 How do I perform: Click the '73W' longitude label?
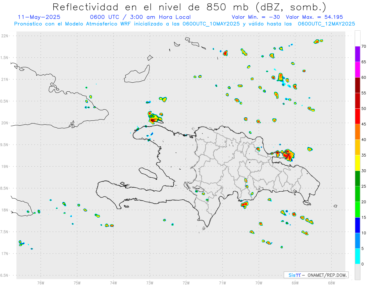150,282
